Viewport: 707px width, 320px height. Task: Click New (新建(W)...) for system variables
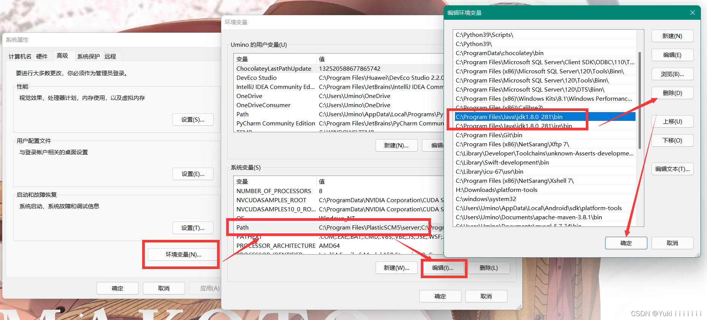(x=396, y=268)
